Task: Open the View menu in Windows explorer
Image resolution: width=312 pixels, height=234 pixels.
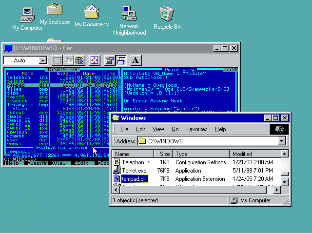Action: (x=158, y=129)
